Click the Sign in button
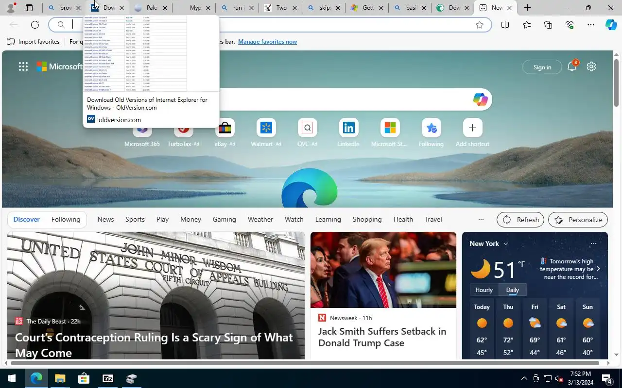The image size is (622, 388). click(542, 67)
